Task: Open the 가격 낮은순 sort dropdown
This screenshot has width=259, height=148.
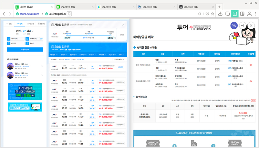Action: pyautogui.click(x=119, y=59)
